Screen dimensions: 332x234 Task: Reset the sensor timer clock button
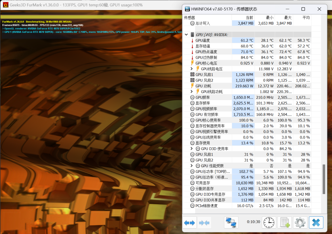269,222
